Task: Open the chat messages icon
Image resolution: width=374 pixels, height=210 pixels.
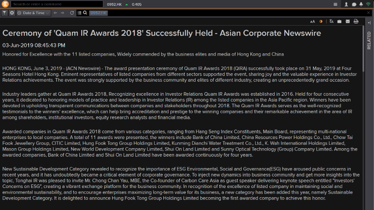Action: pyautogui.click(x=354, y=4)
